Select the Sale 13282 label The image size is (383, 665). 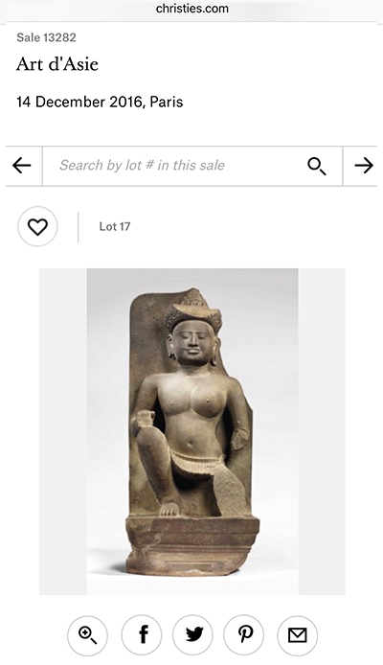pos(46,37)
